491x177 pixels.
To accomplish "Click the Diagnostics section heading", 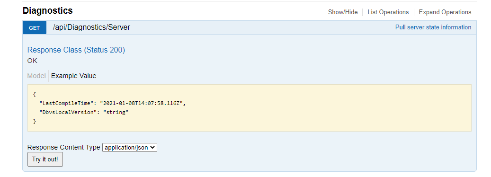I will point(48,10).
